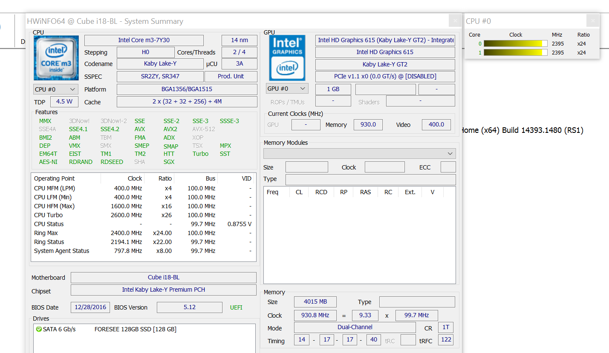Click the Intel Kaby Lake-Y Premium PCH field
Image resolution: width=609 pixels, height=353 pixels.
pos(164,290)
